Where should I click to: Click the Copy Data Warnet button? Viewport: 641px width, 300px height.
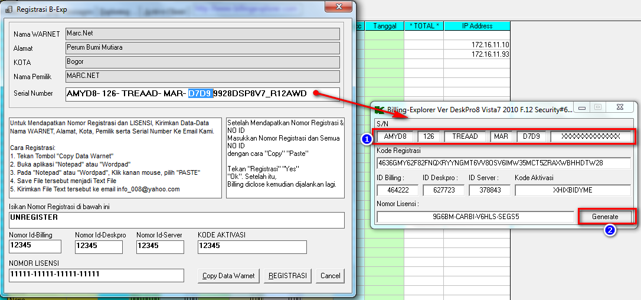point(228,276)
